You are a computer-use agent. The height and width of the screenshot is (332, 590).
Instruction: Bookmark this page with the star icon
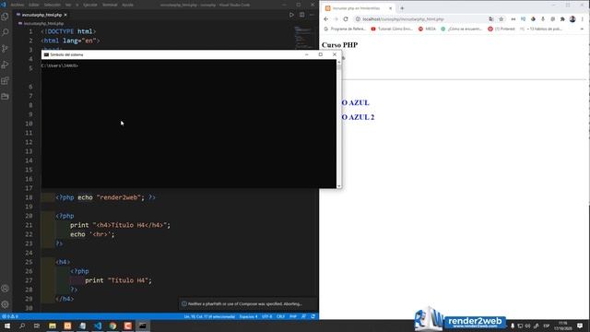[x=501, y=19]
